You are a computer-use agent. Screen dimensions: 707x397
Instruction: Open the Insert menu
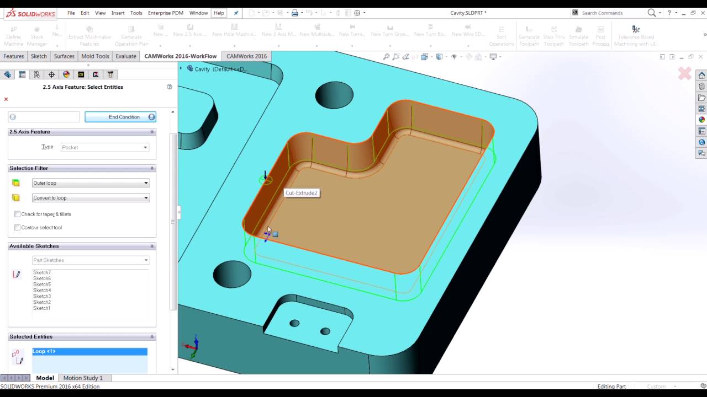tap(118, 13)
